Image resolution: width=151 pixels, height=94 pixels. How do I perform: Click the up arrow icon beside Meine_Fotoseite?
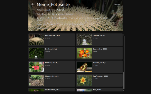pos(32,4)
